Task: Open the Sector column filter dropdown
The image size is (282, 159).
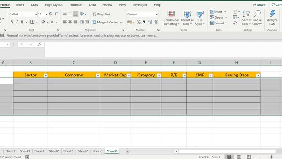Action: (x=45, y=76)
